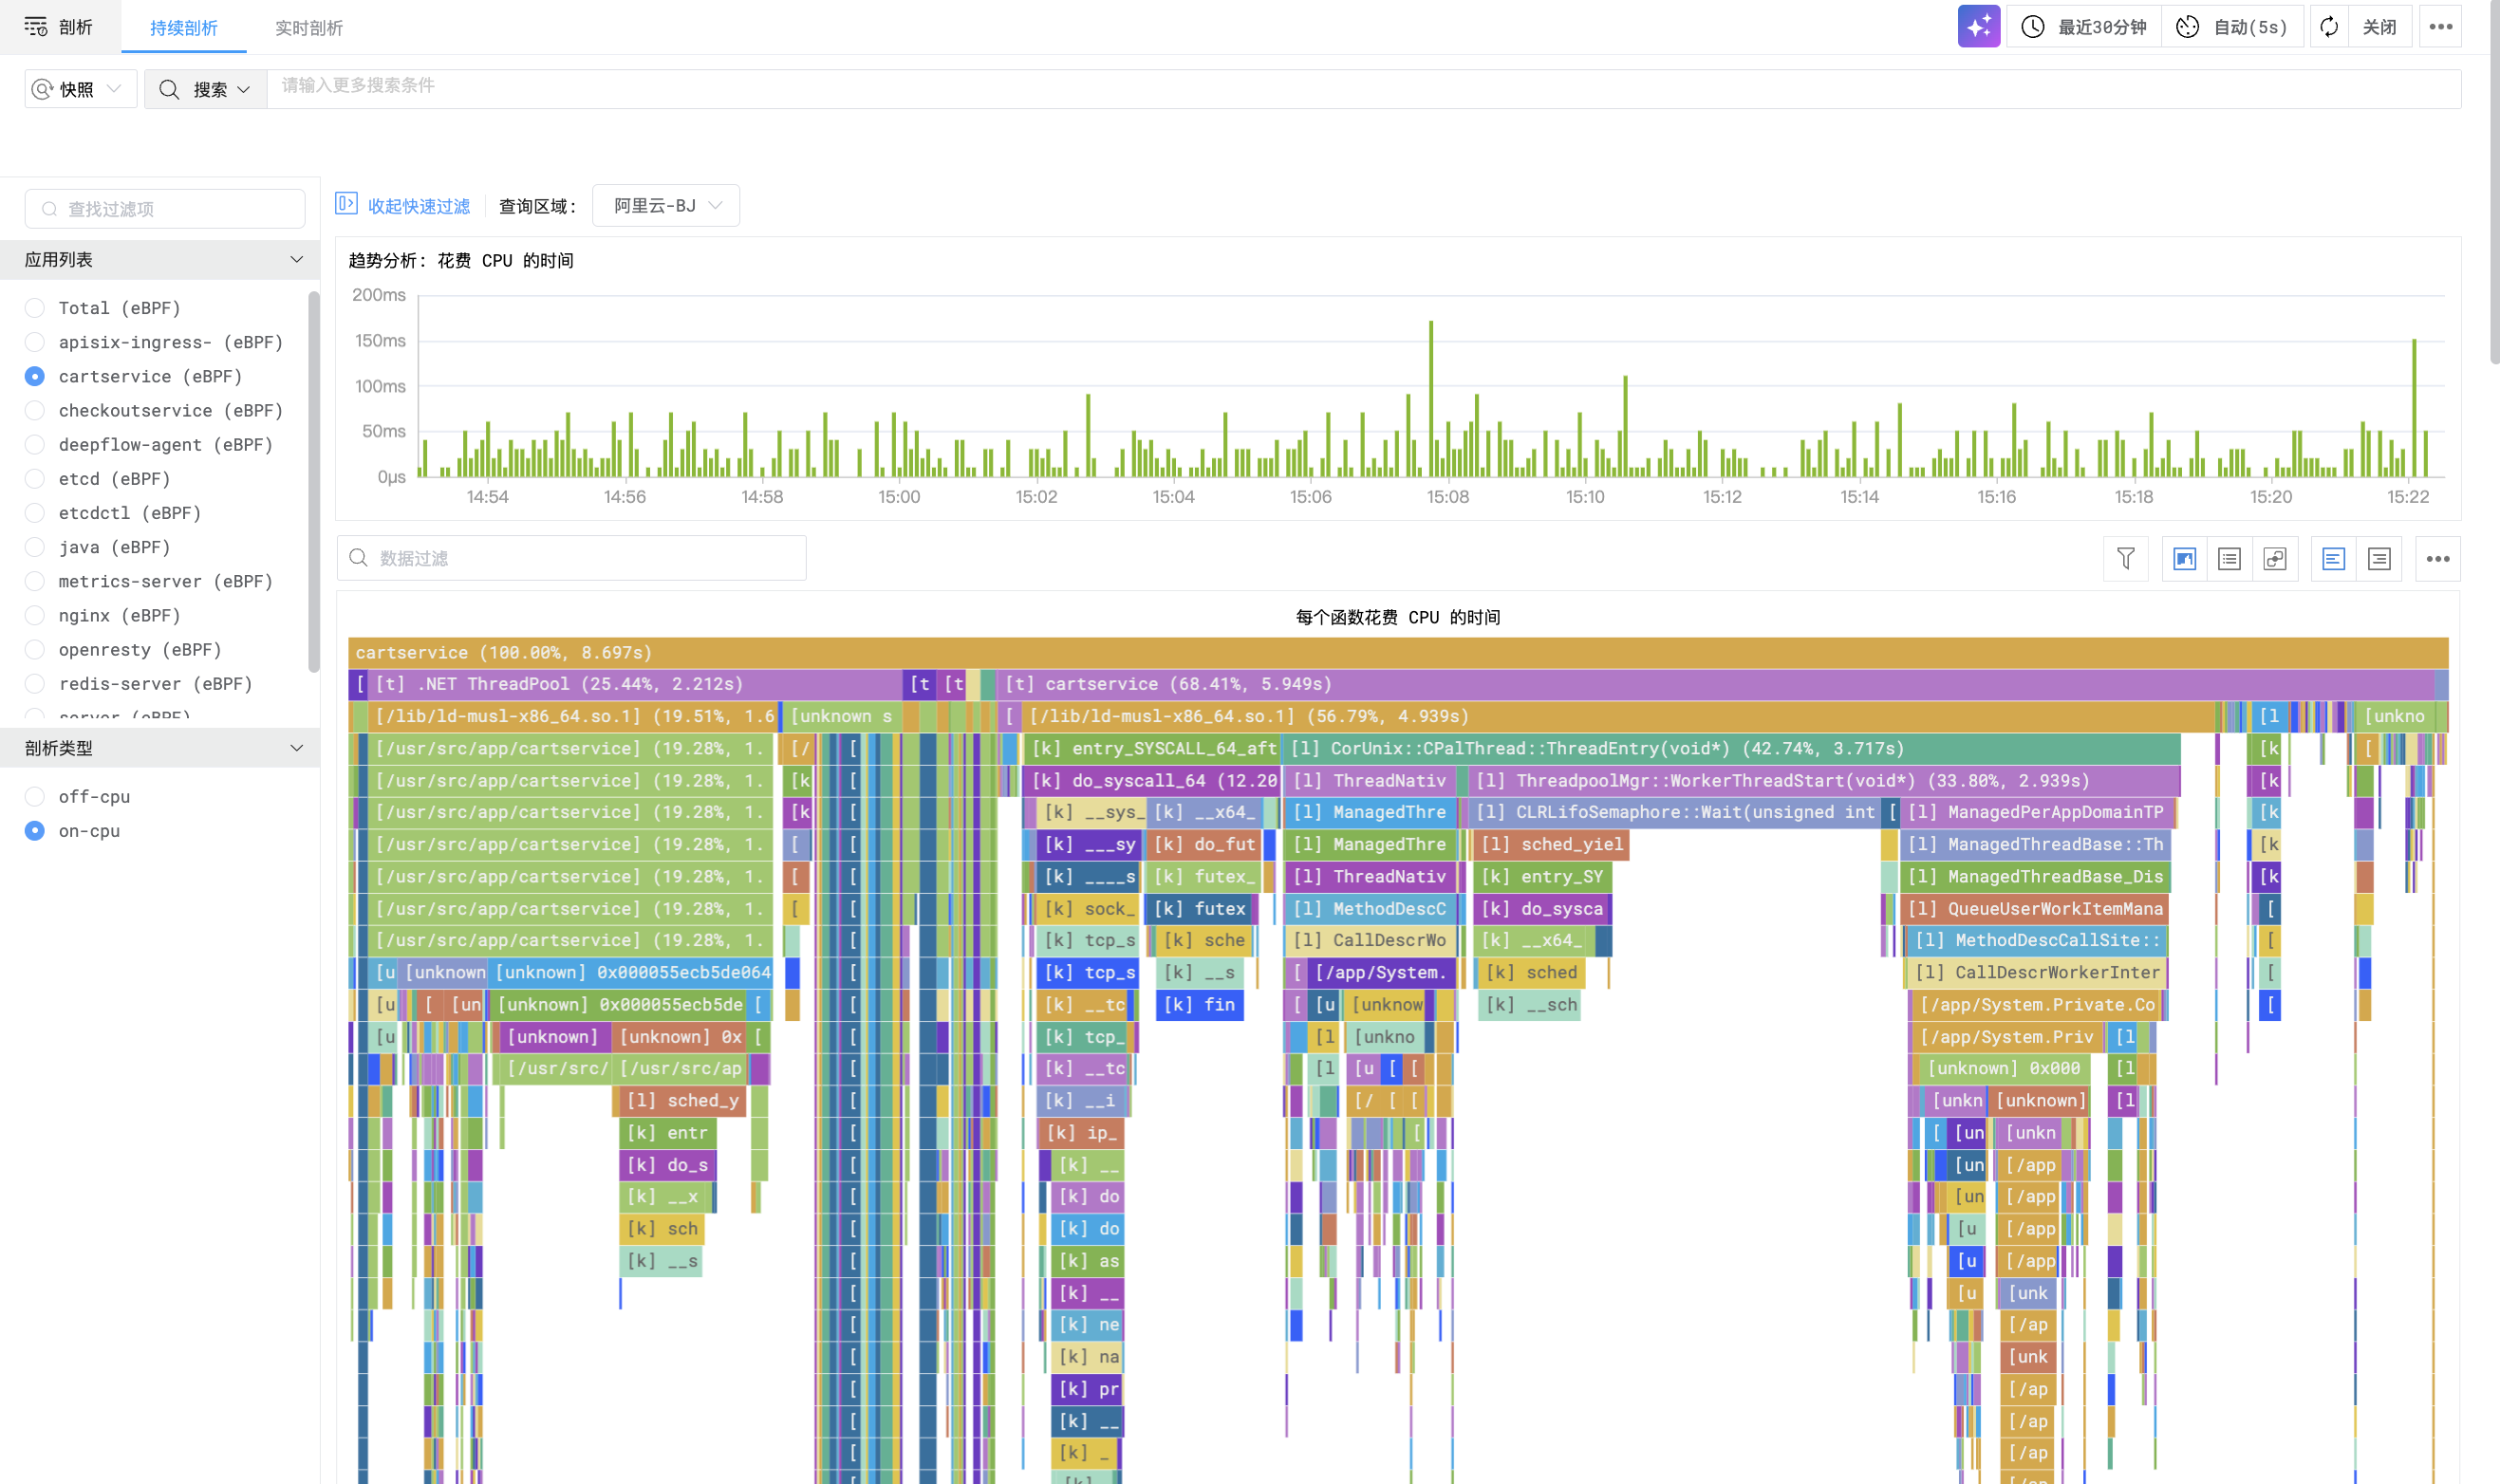Open flame graph more options ellipsis
The width and height of the screenshot is (2500, 1484).
2437,558
